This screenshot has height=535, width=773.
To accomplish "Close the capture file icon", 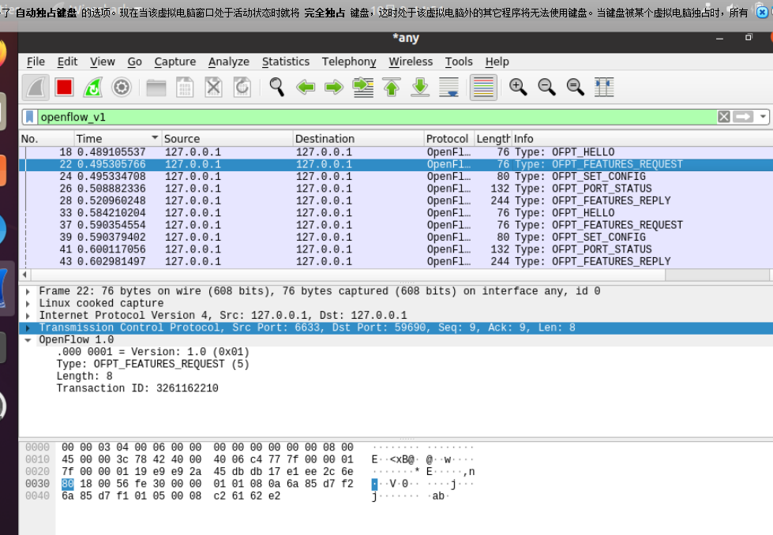I will tap(213, 88).
